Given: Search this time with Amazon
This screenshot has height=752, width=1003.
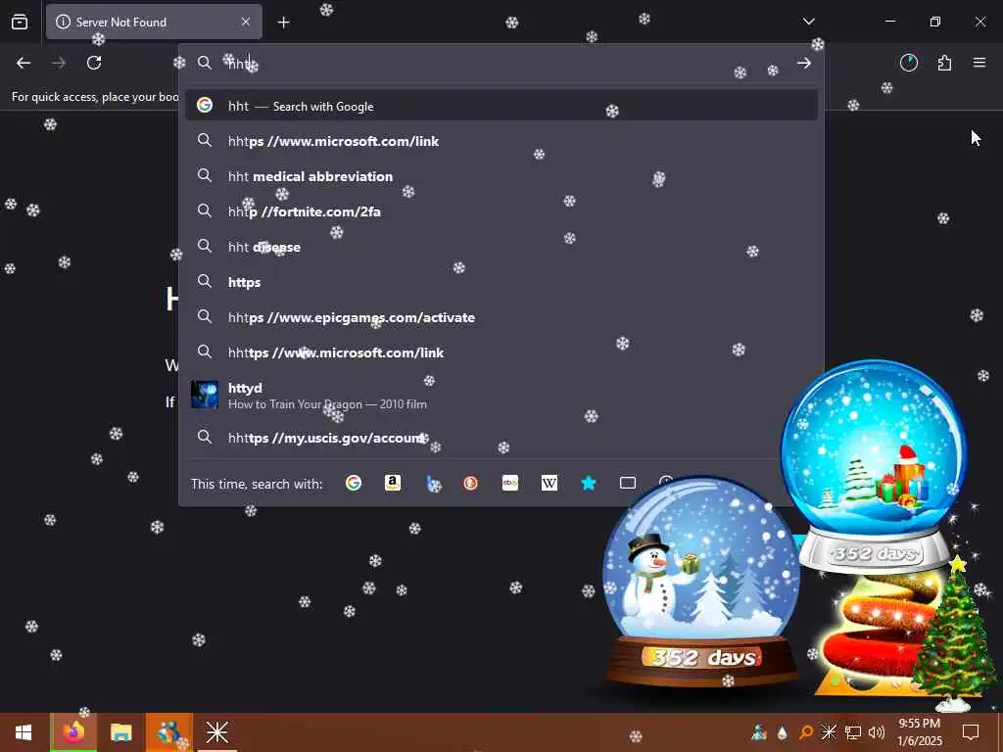Looking at the screenshot, I should click(x=393, y=483).
